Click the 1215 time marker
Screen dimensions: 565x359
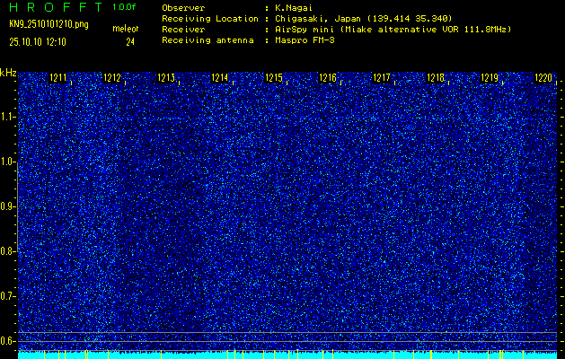coord(274,78)
